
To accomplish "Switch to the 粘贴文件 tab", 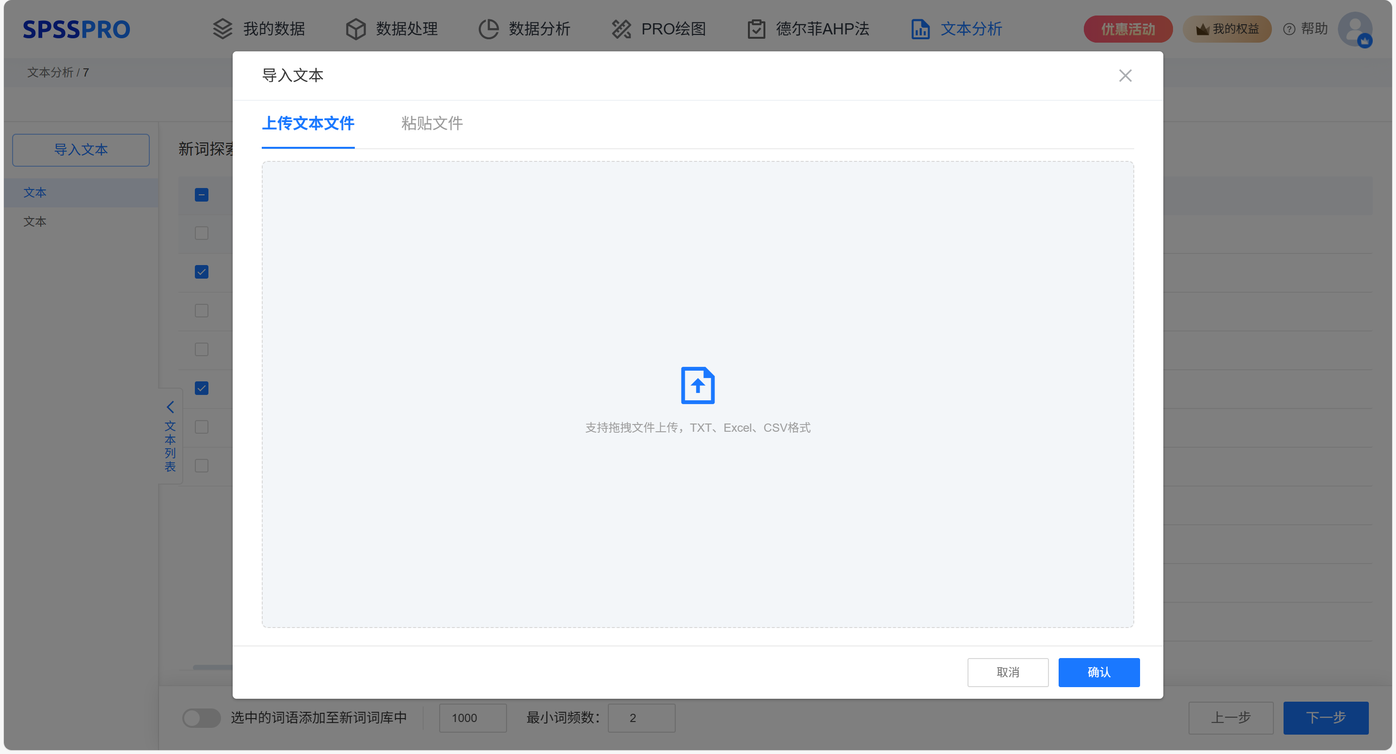I will (x=432, y=124).
